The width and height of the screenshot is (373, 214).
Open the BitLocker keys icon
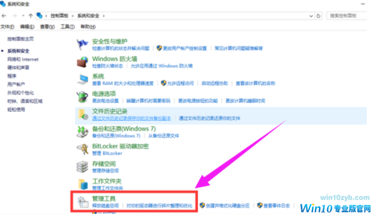point(82,149)
